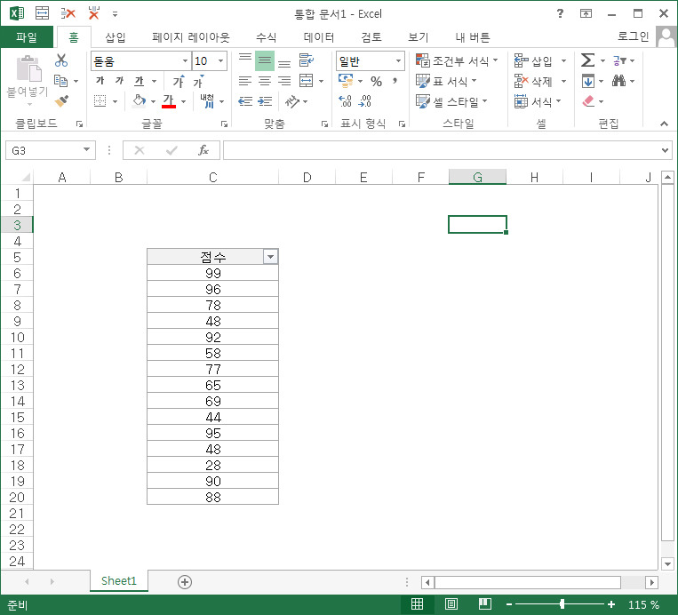Switch to 수식 tab
Viewport: 678px width, 615px height.
point(266,37)
